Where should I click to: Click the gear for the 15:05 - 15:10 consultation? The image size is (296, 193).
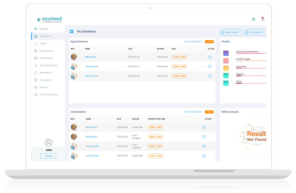pyautogui.click(x=204, y=146)
